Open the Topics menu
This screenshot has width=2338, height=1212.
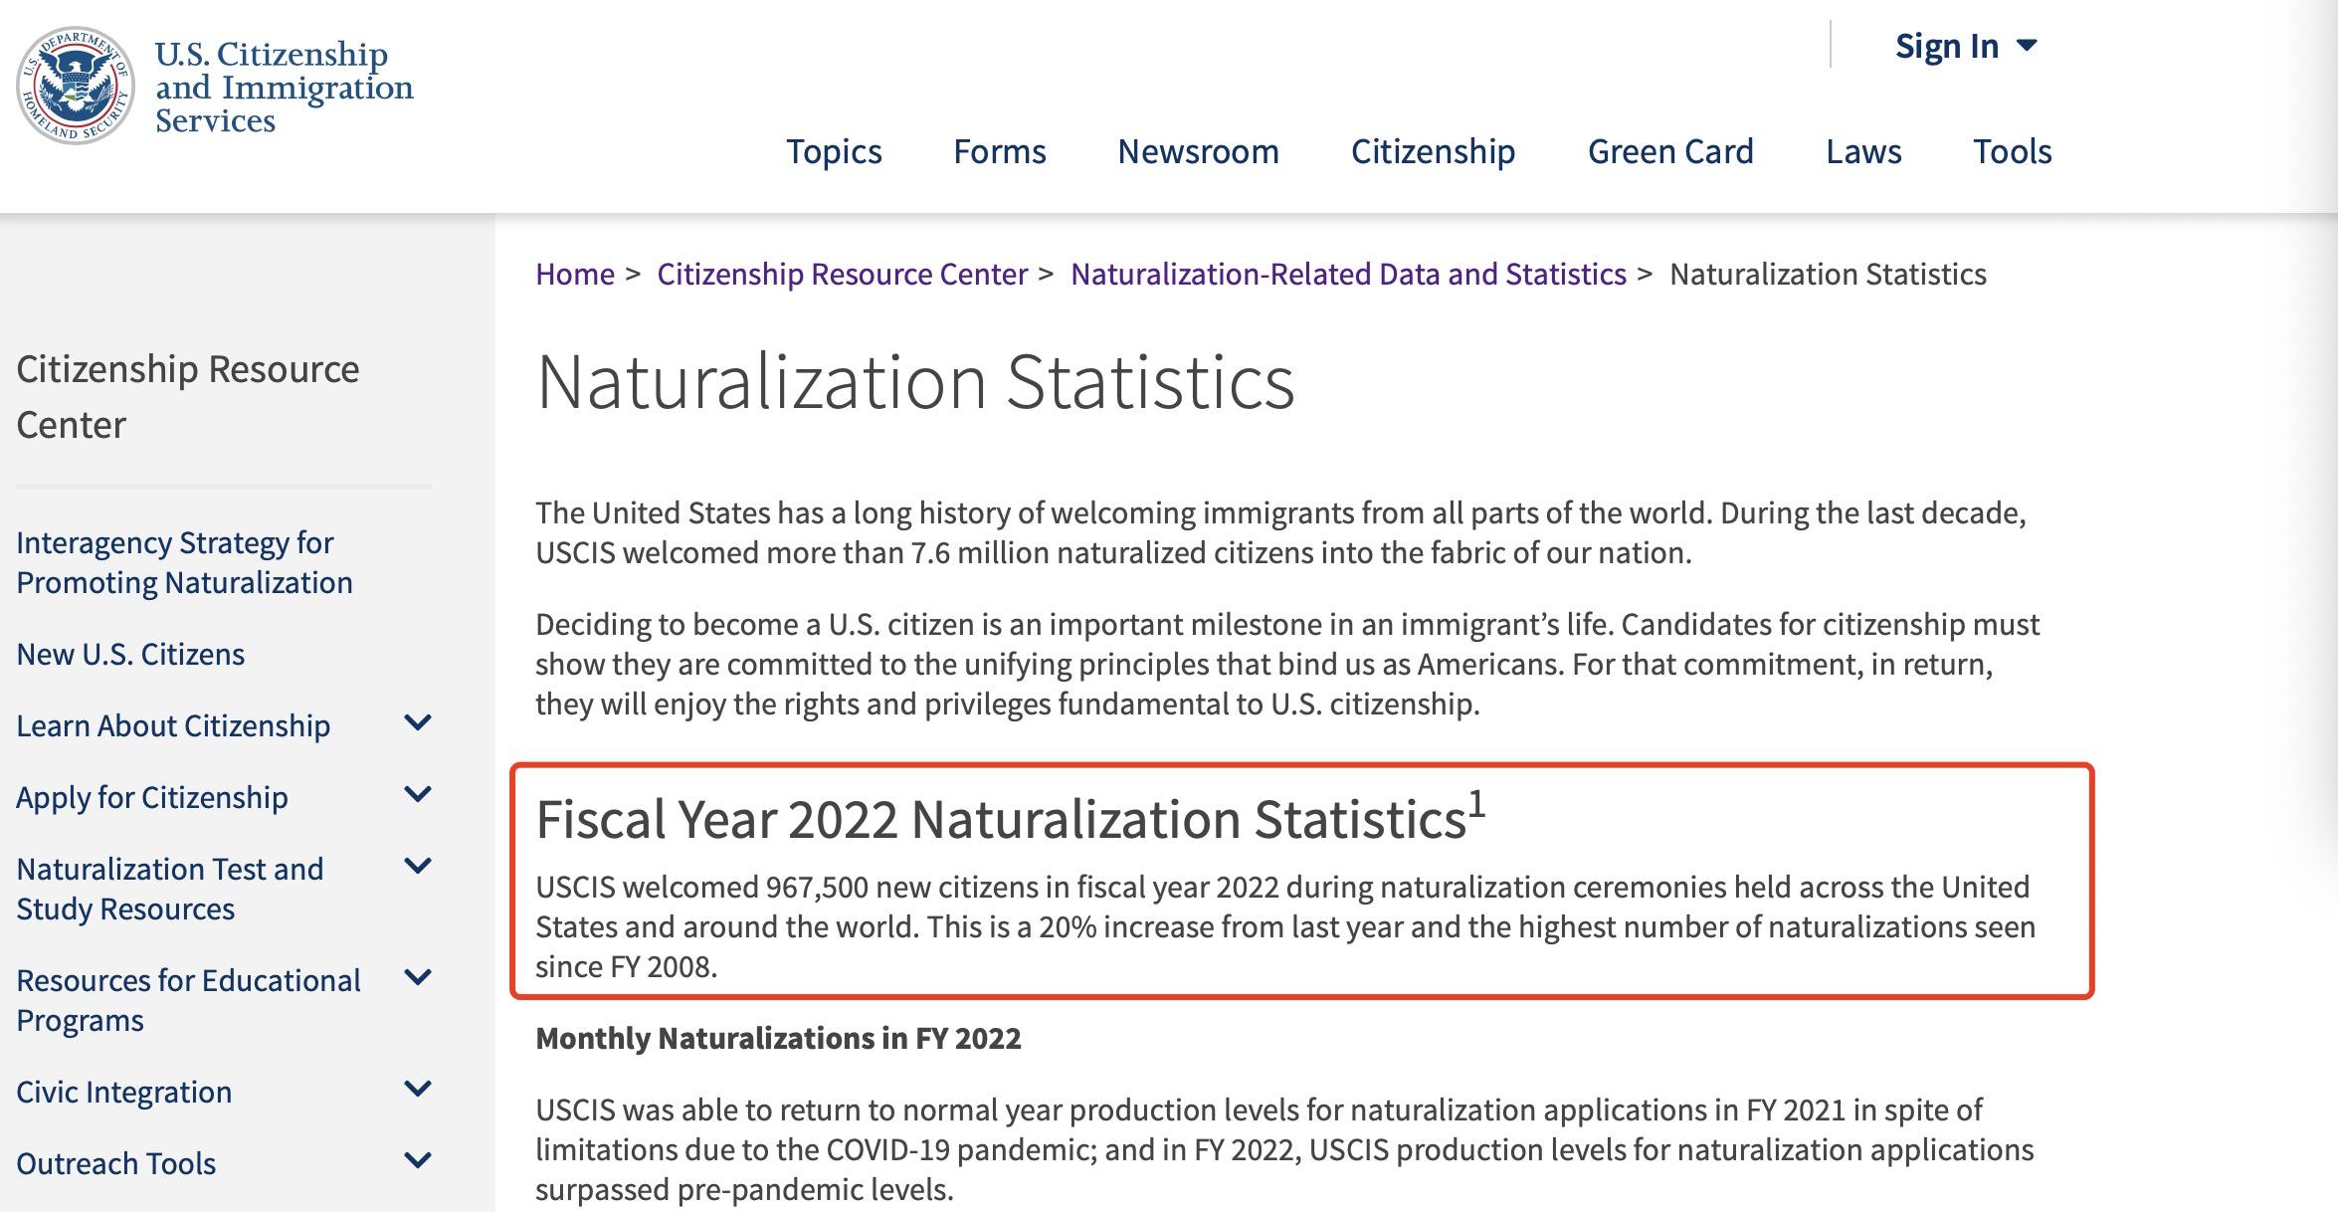(833, 151)
